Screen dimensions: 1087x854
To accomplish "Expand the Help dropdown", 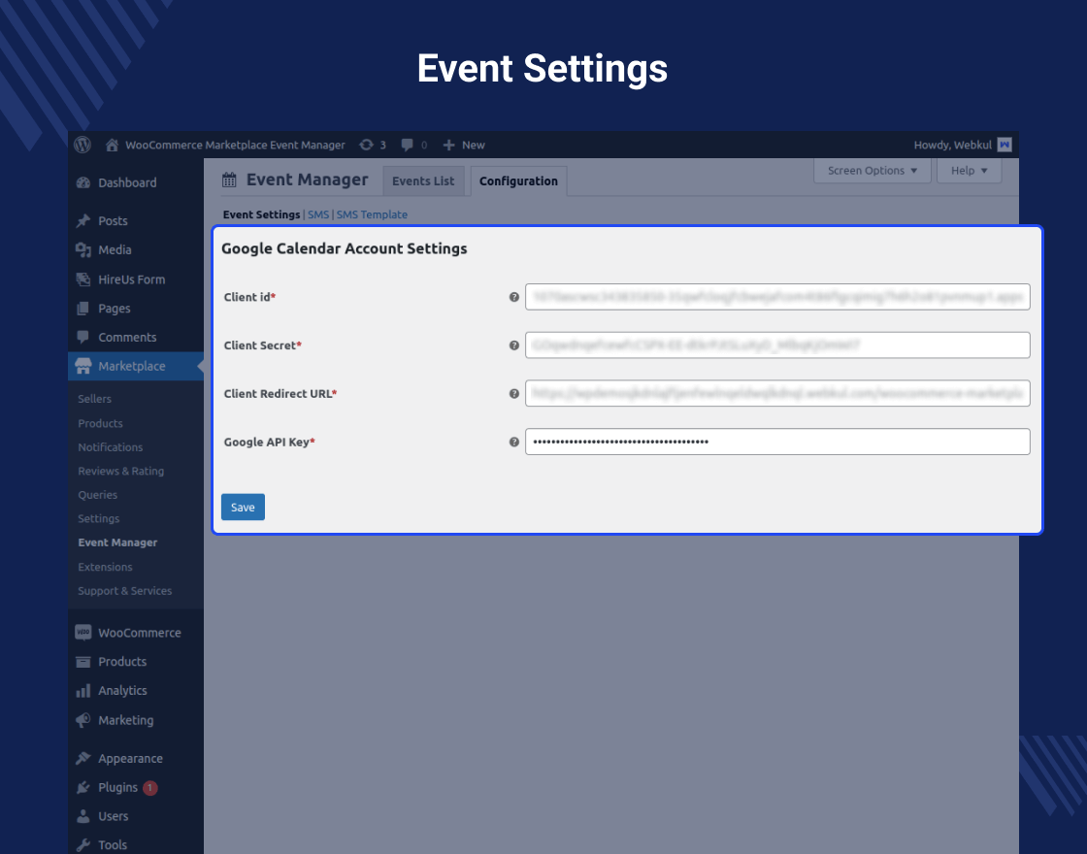I will [969, 170].
